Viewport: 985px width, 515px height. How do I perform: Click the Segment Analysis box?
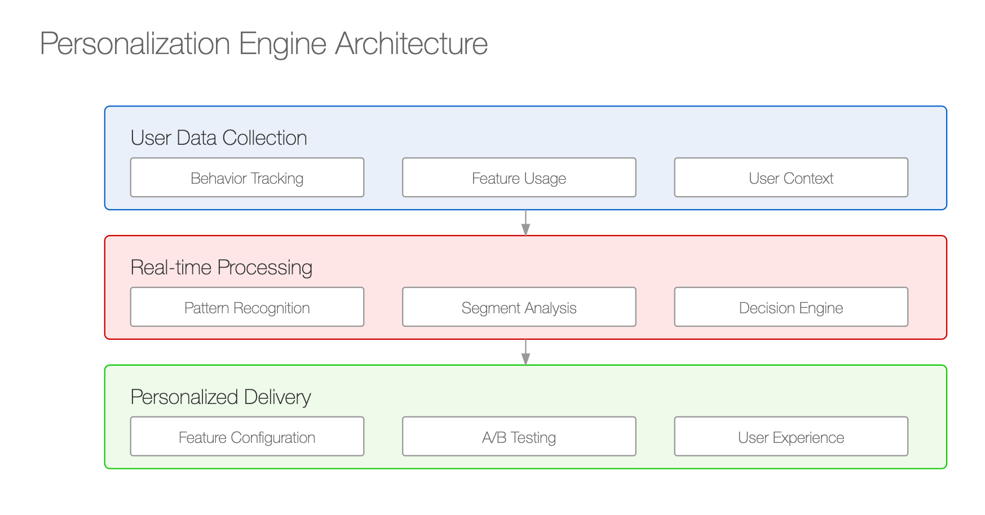point(519,307)
